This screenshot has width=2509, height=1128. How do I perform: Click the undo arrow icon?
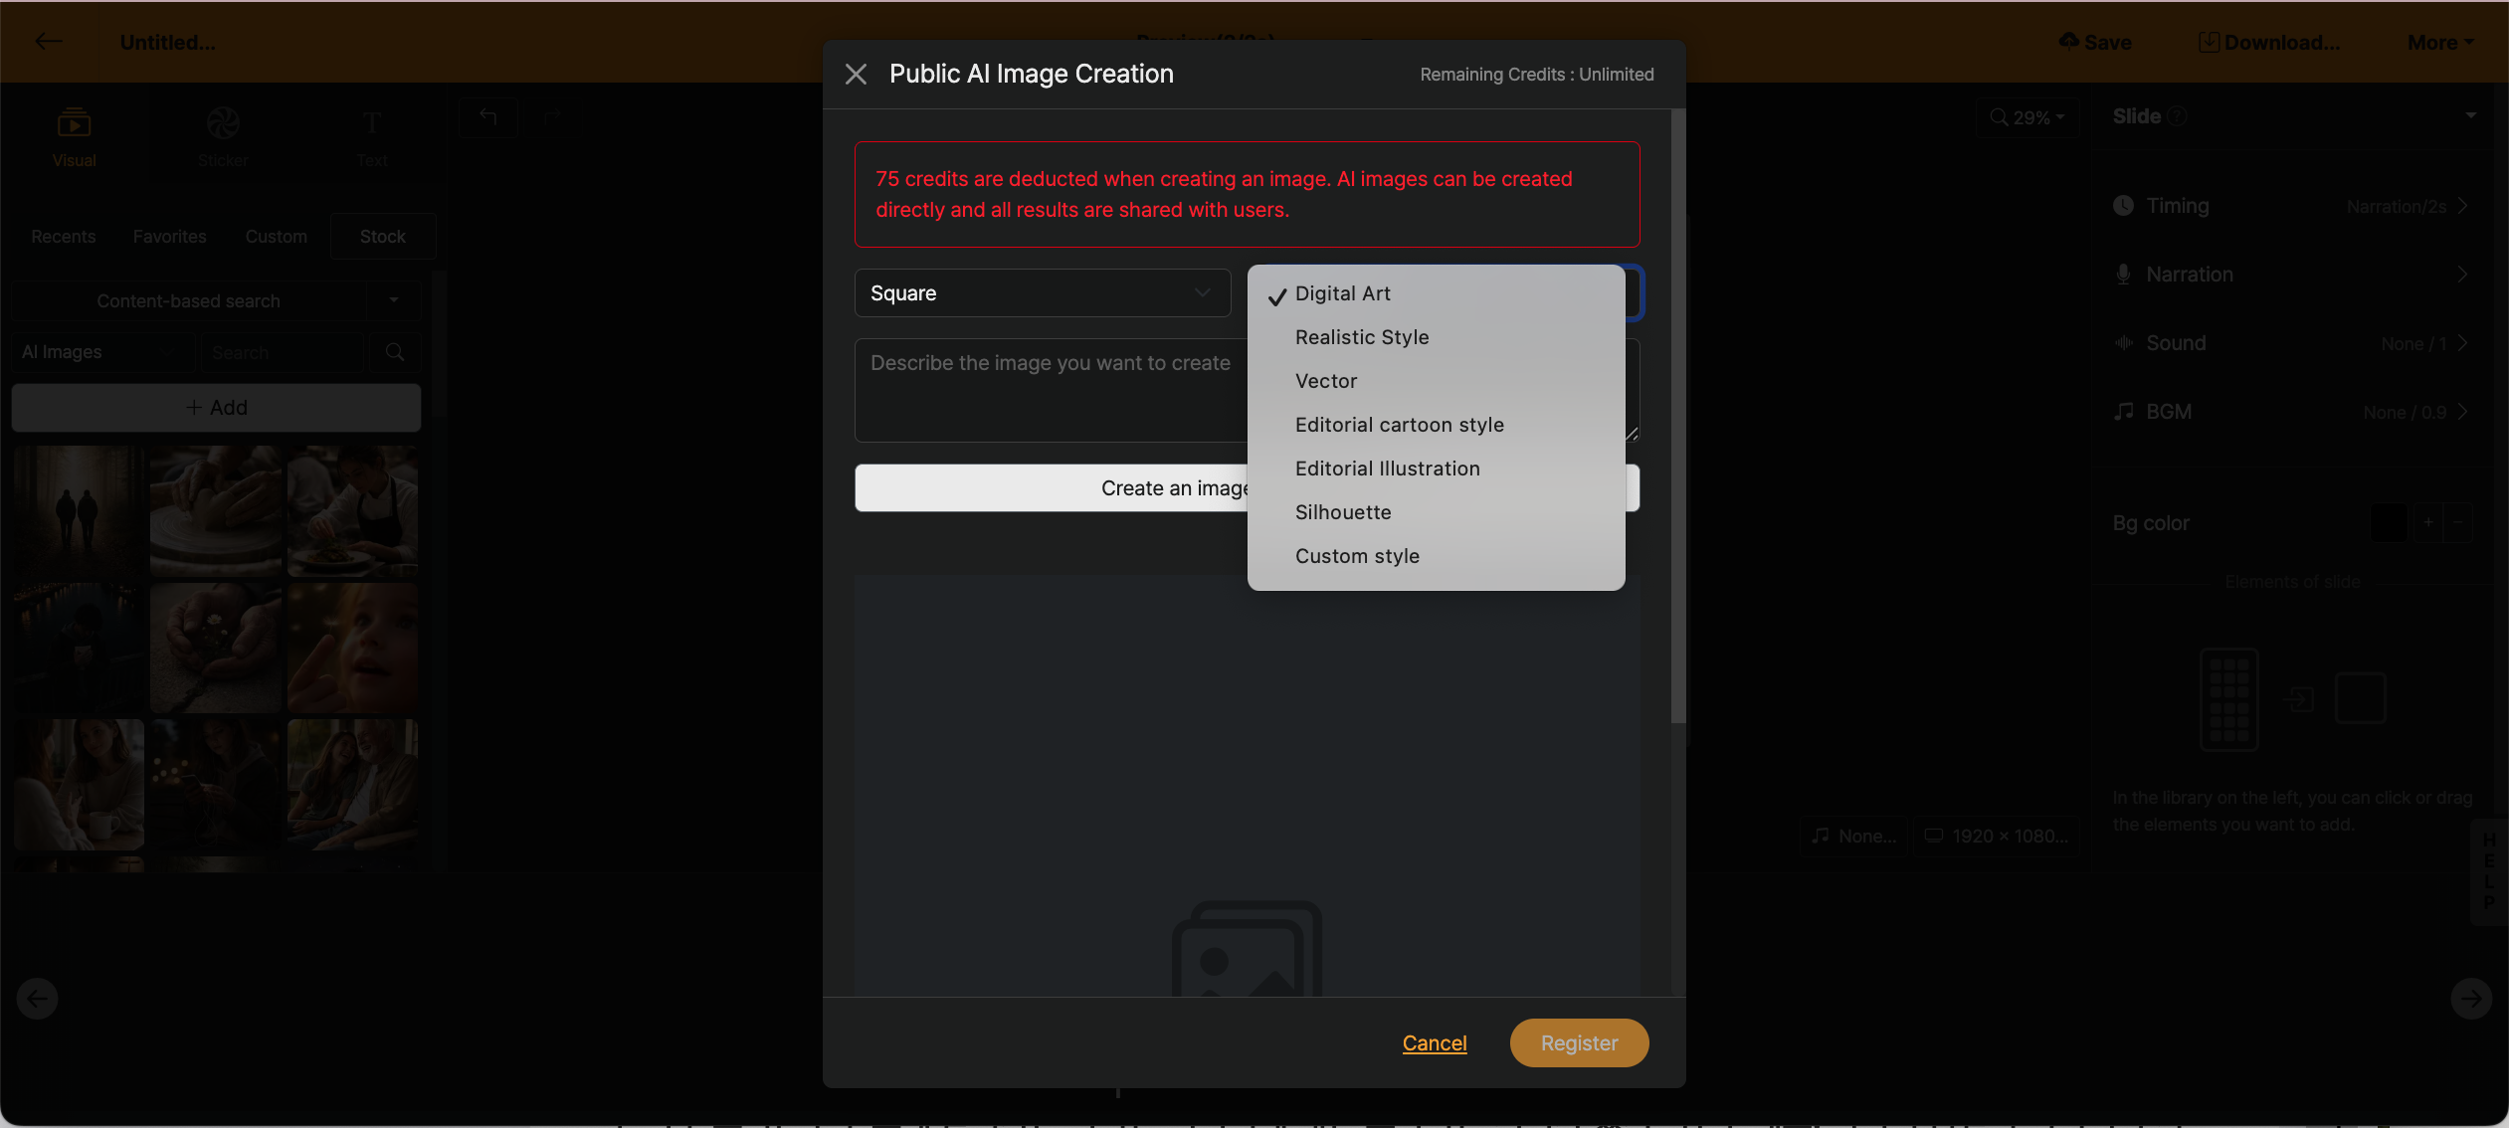(x=487, y=117)
